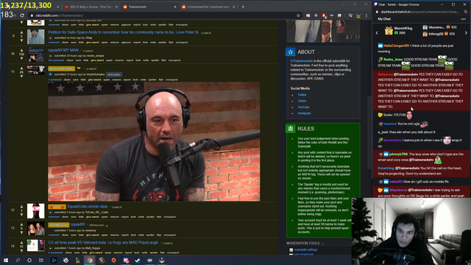Upvote the CS all time peak post
This screenshot has width=471, height=265.
(x=21, y=242)
